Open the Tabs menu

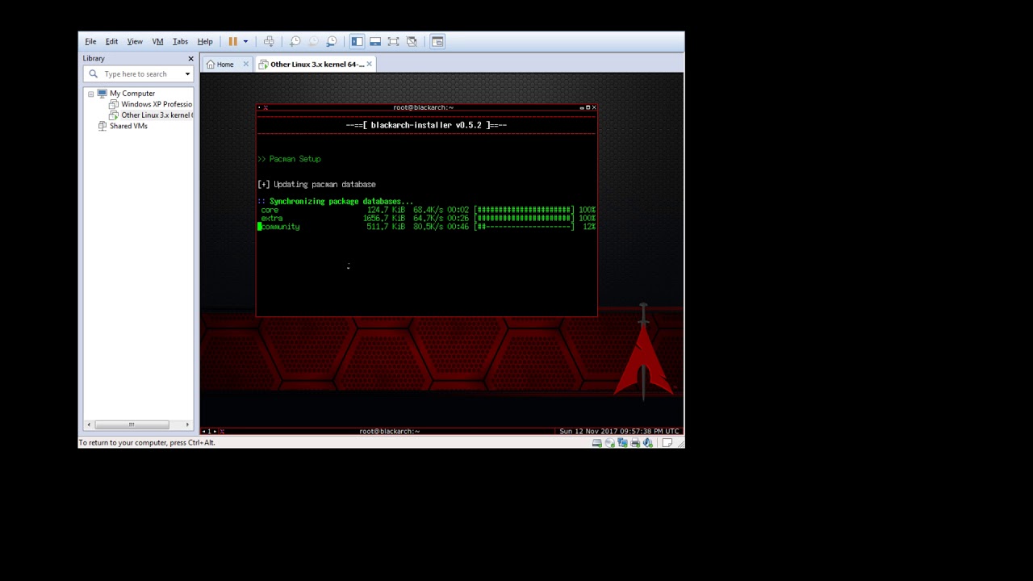pyautogui.click(x=180, y=41)
